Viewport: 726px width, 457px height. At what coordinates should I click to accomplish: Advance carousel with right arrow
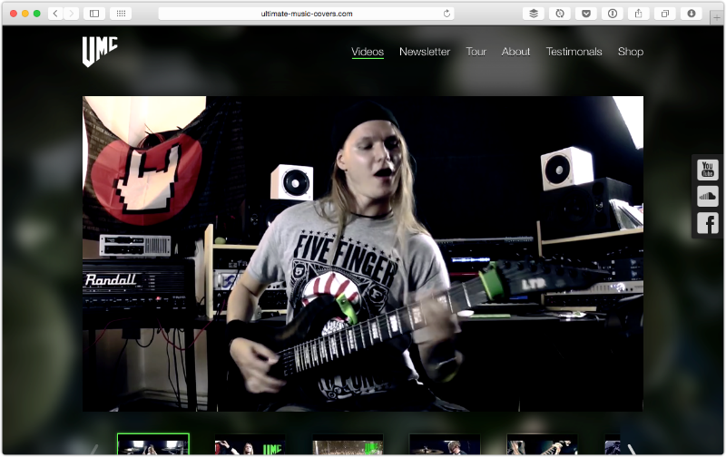[632, 449]
